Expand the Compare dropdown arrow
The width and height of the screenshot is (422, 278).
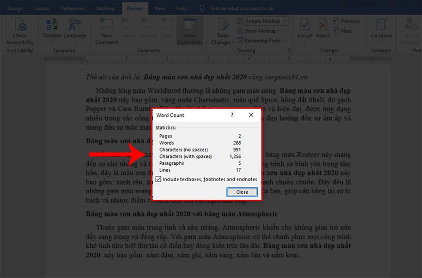381,42
